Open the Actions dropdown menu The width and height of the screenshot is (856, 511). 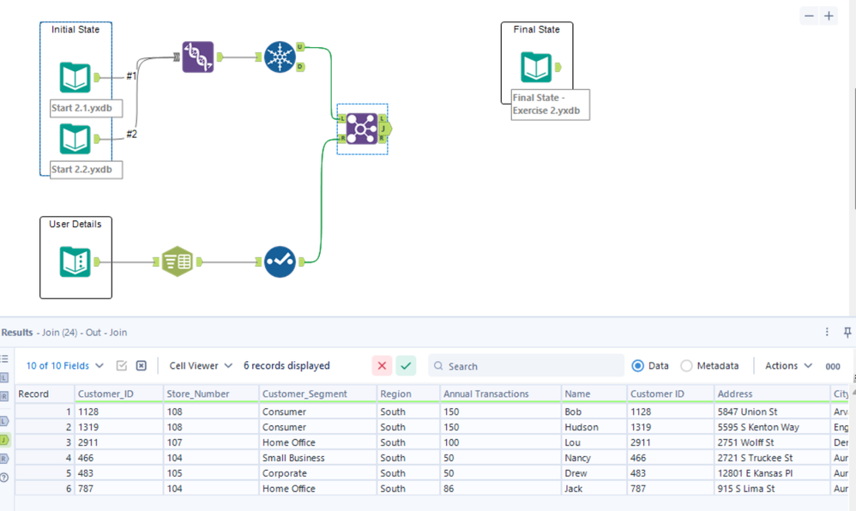788,366
